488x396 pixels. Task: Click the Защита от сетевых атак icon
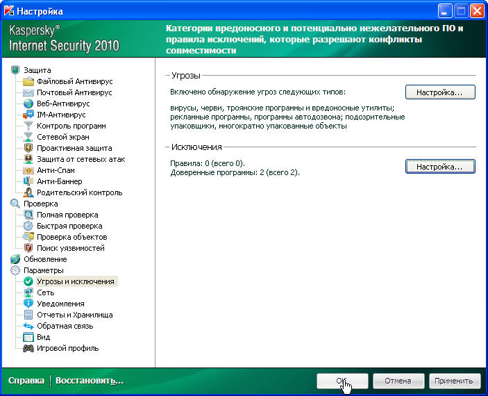[28, 159]
